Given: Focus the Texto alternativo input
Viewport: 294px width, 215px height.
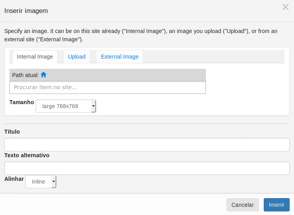Looking at the screenshot, I should (x=147, y=168).
